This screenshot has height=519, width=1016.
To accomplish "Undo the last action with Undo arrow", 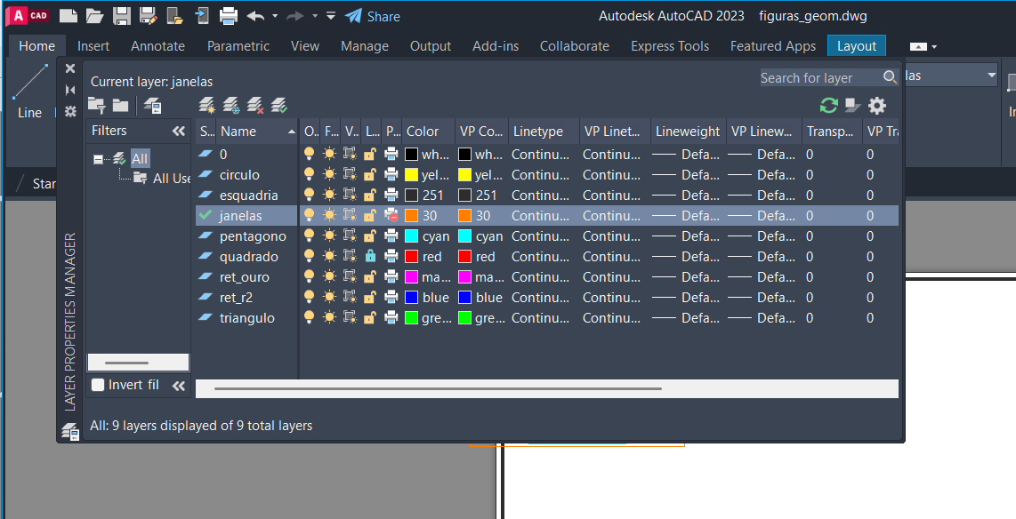I will tap(255, 16).
